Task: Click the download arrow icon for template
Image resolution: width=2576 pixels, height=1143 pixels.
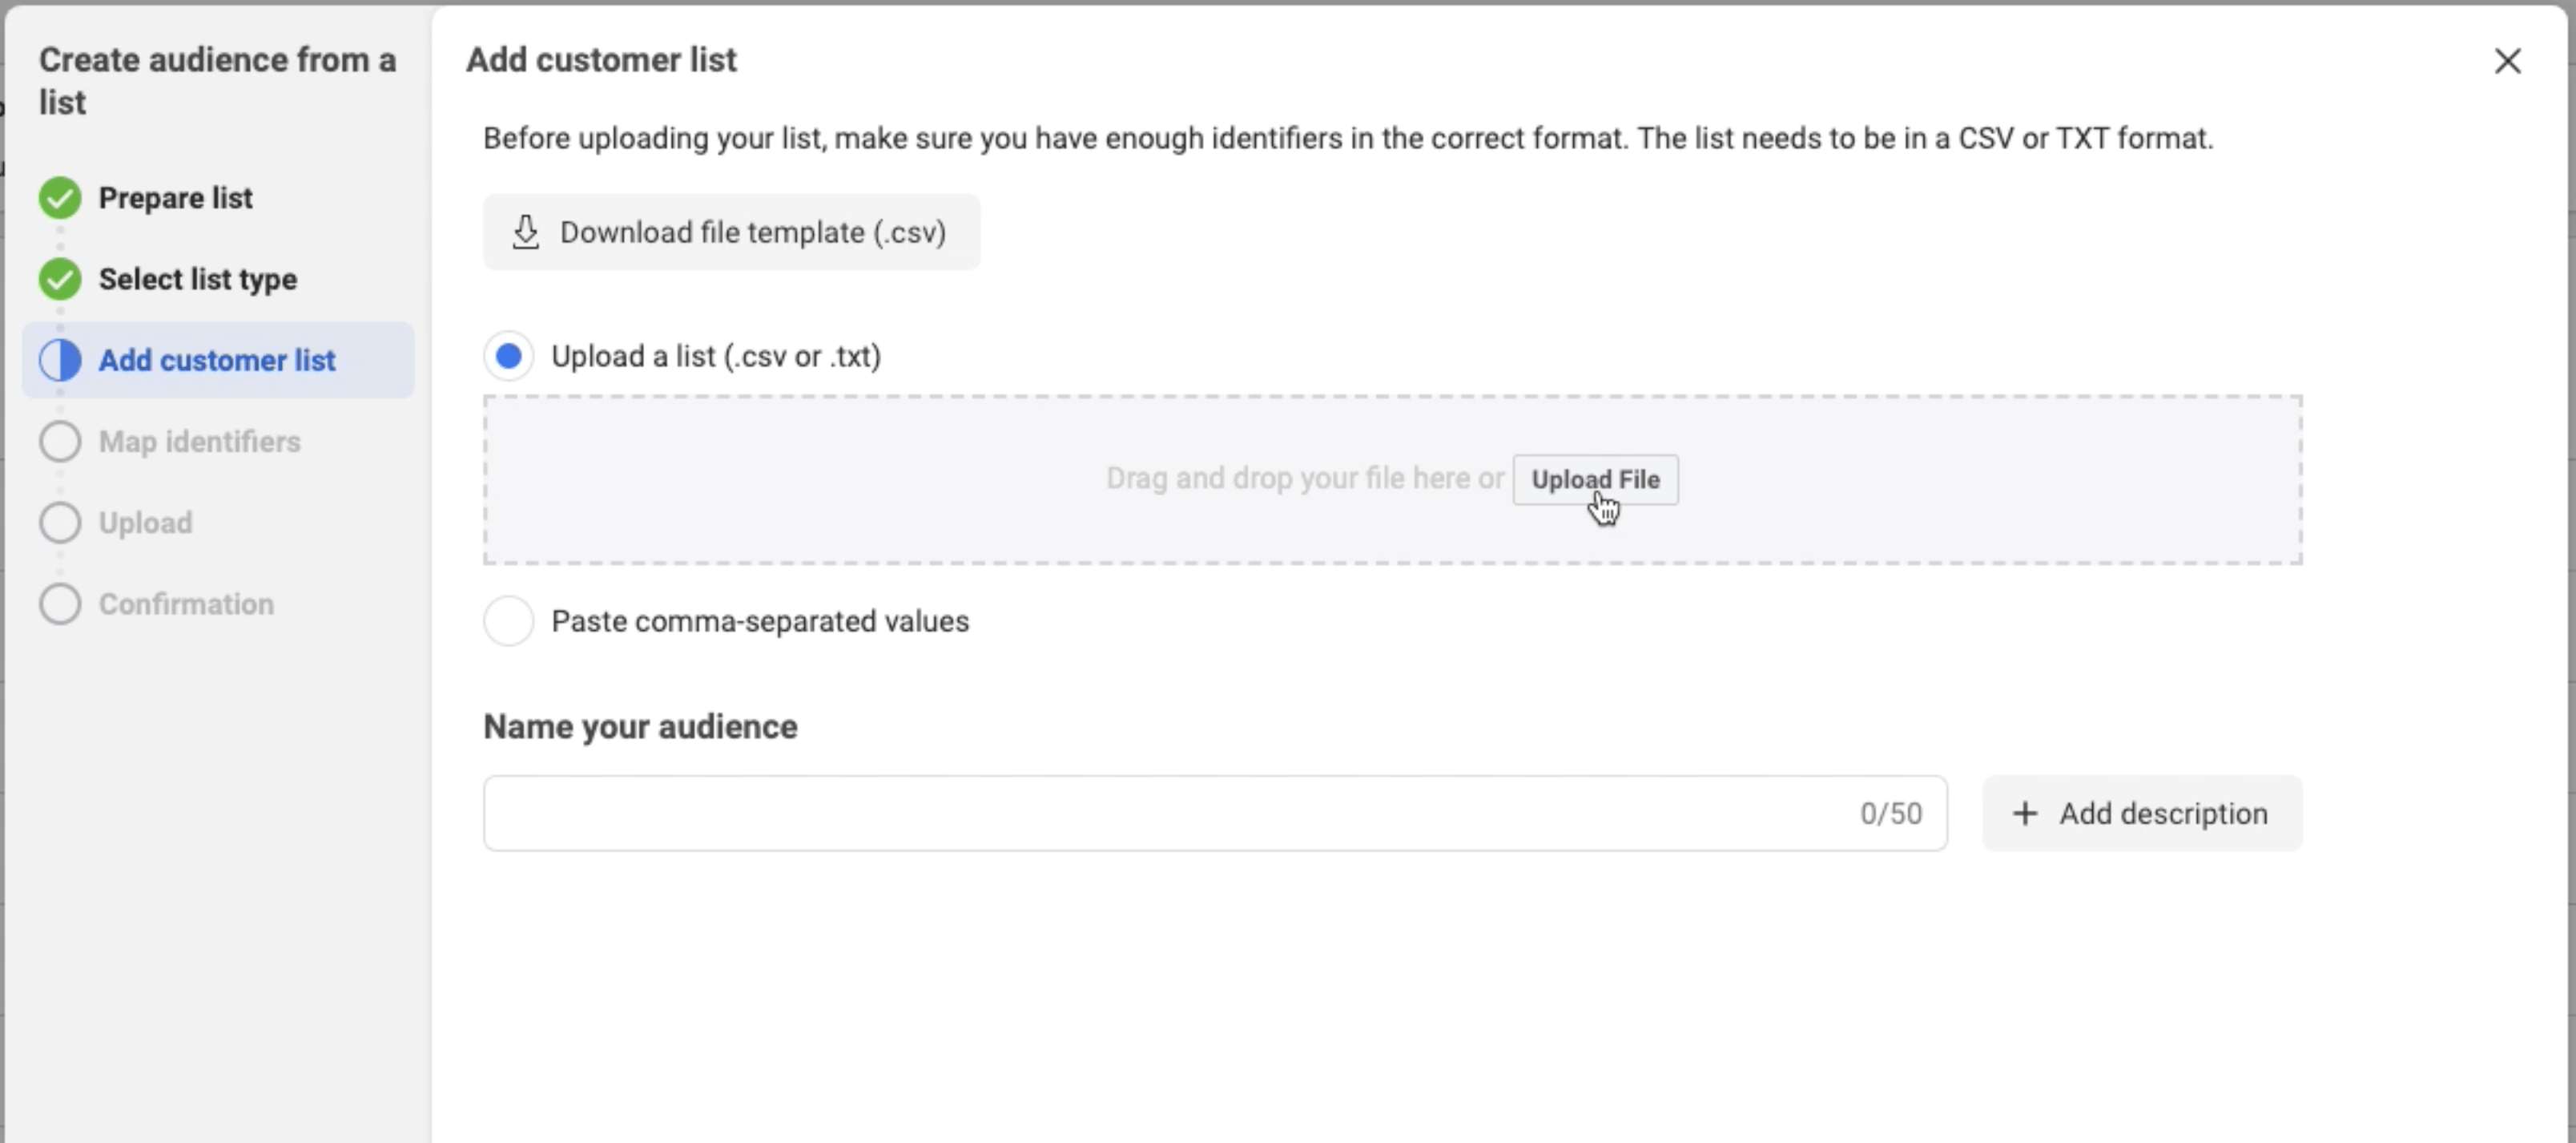Action: (525, 232)
